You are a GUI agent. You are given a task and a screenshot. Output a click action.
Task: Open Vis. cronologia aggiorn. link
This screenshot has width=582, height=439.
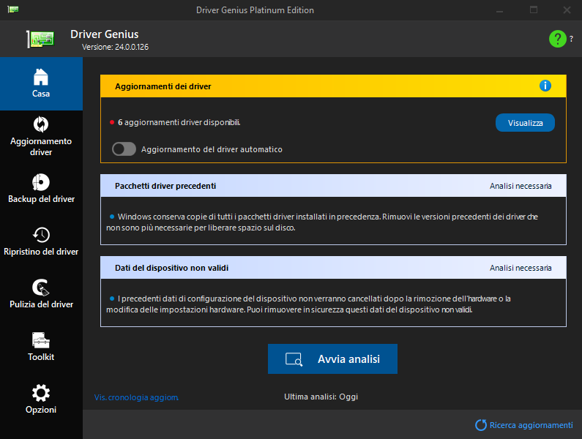tap(136, 397)
